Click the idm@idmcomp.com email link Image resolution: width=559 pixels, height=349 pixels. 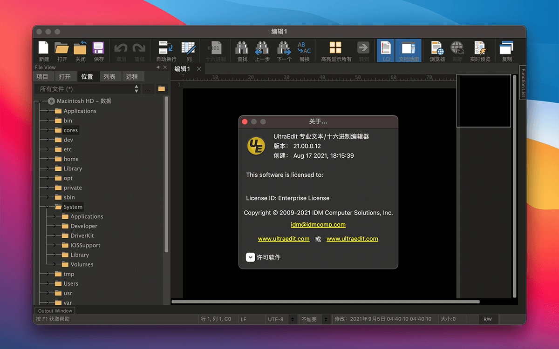click(318, 224)
